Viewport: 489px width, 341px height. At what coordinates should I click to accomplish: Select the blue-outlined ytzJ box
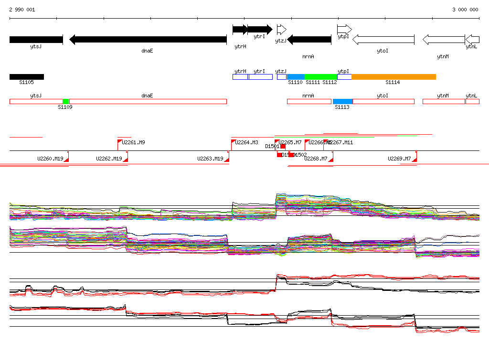point(282,77)
